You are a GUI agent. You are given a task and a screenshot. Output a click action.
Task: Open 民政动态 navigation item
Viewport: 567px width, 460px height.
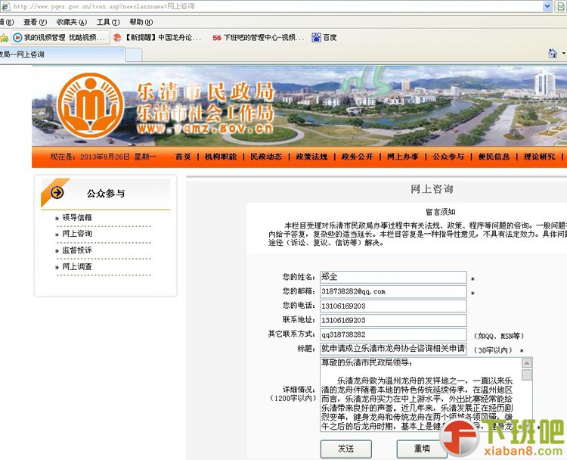pos(266,157)
